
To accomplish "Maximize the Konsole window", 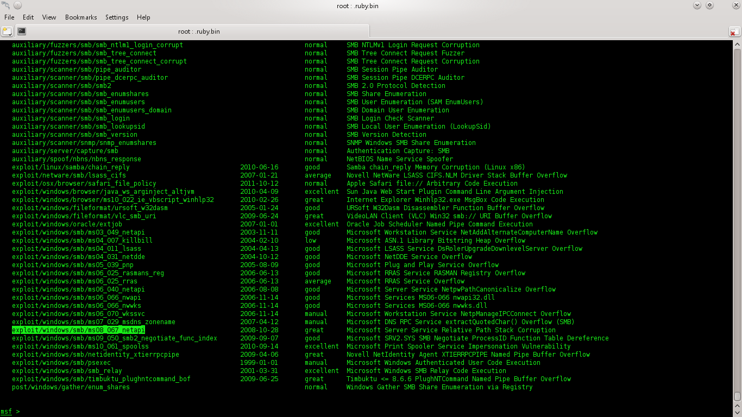I will (x=710, y=5).
